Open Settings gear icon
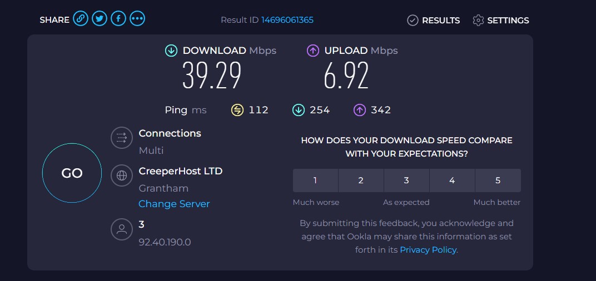The width and height of the screenshot is (596, 281). (478, 20)
